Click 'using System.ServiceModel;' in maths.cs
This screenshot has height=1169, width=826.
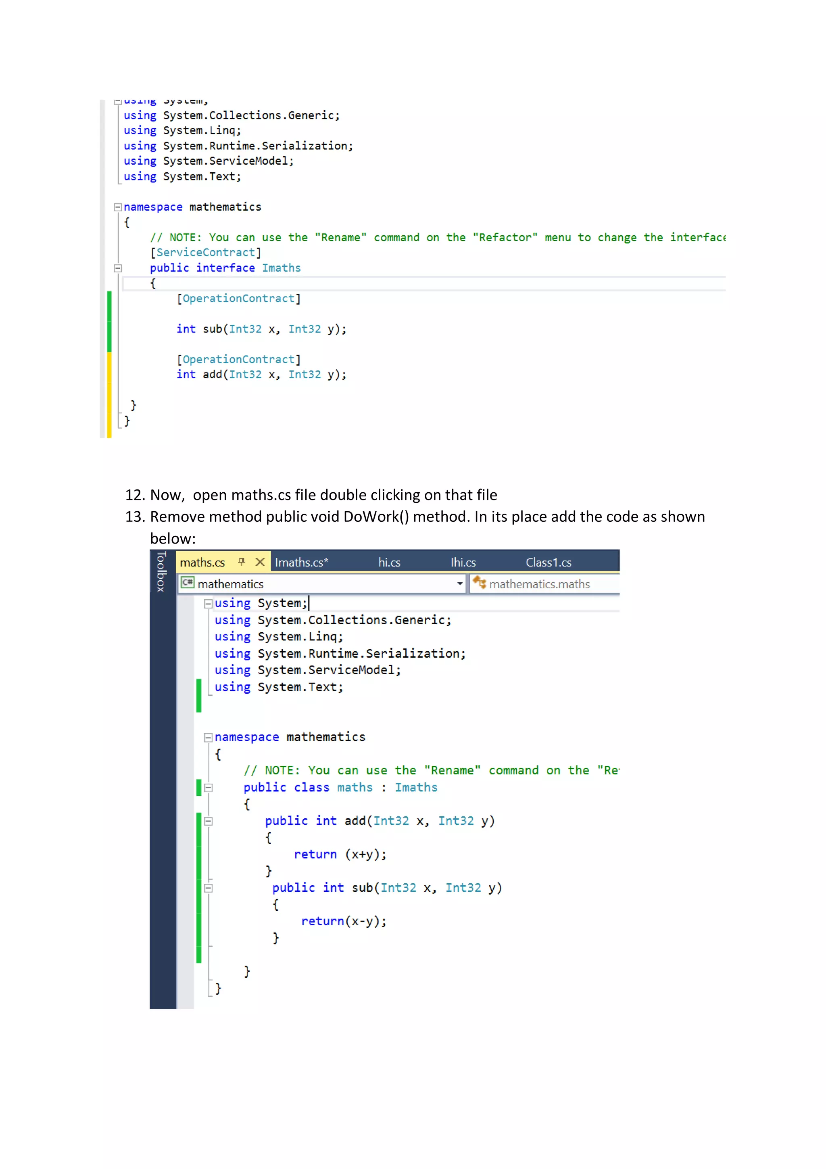pyautogui.click(x=308, y=670)
